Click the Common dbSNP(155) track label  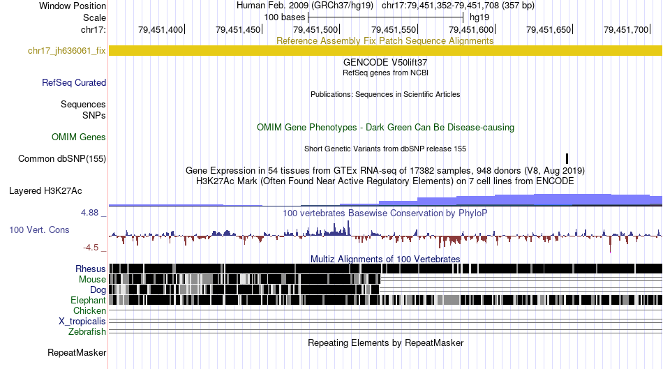pos(61,158)
